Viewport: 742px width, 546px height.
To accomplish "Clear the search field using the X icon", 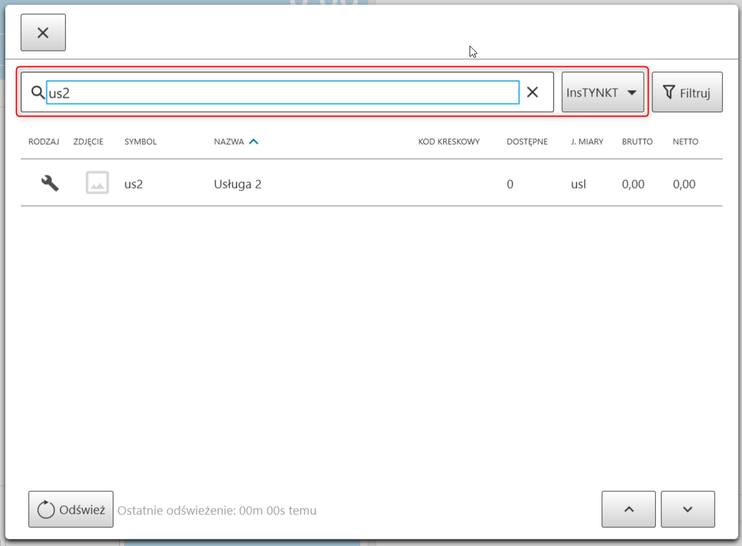I will [x=533, y=92].
